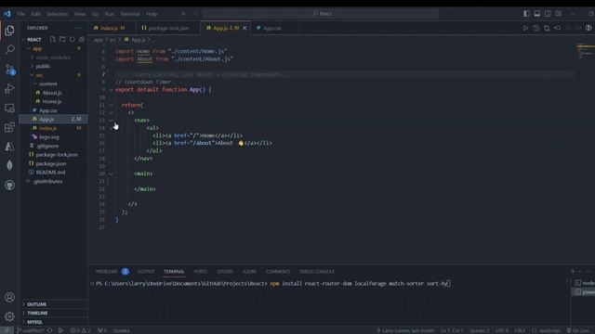Viewport: 595px width, 334px height.
Task: Click the editor minimap
Action: click(x=586, y=51)
